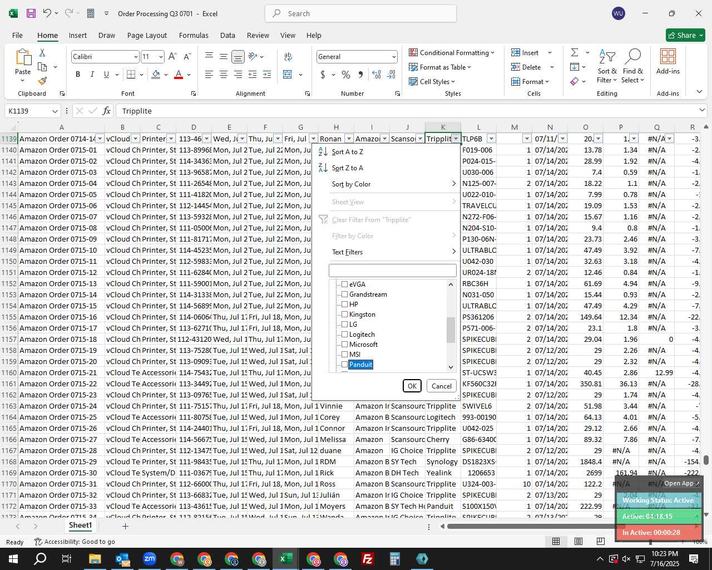The height and width of the screenshot is (570, 712).
Task: Open Find & Select magnifier tool
Action: pyautogui.click(x=633, y=66)
